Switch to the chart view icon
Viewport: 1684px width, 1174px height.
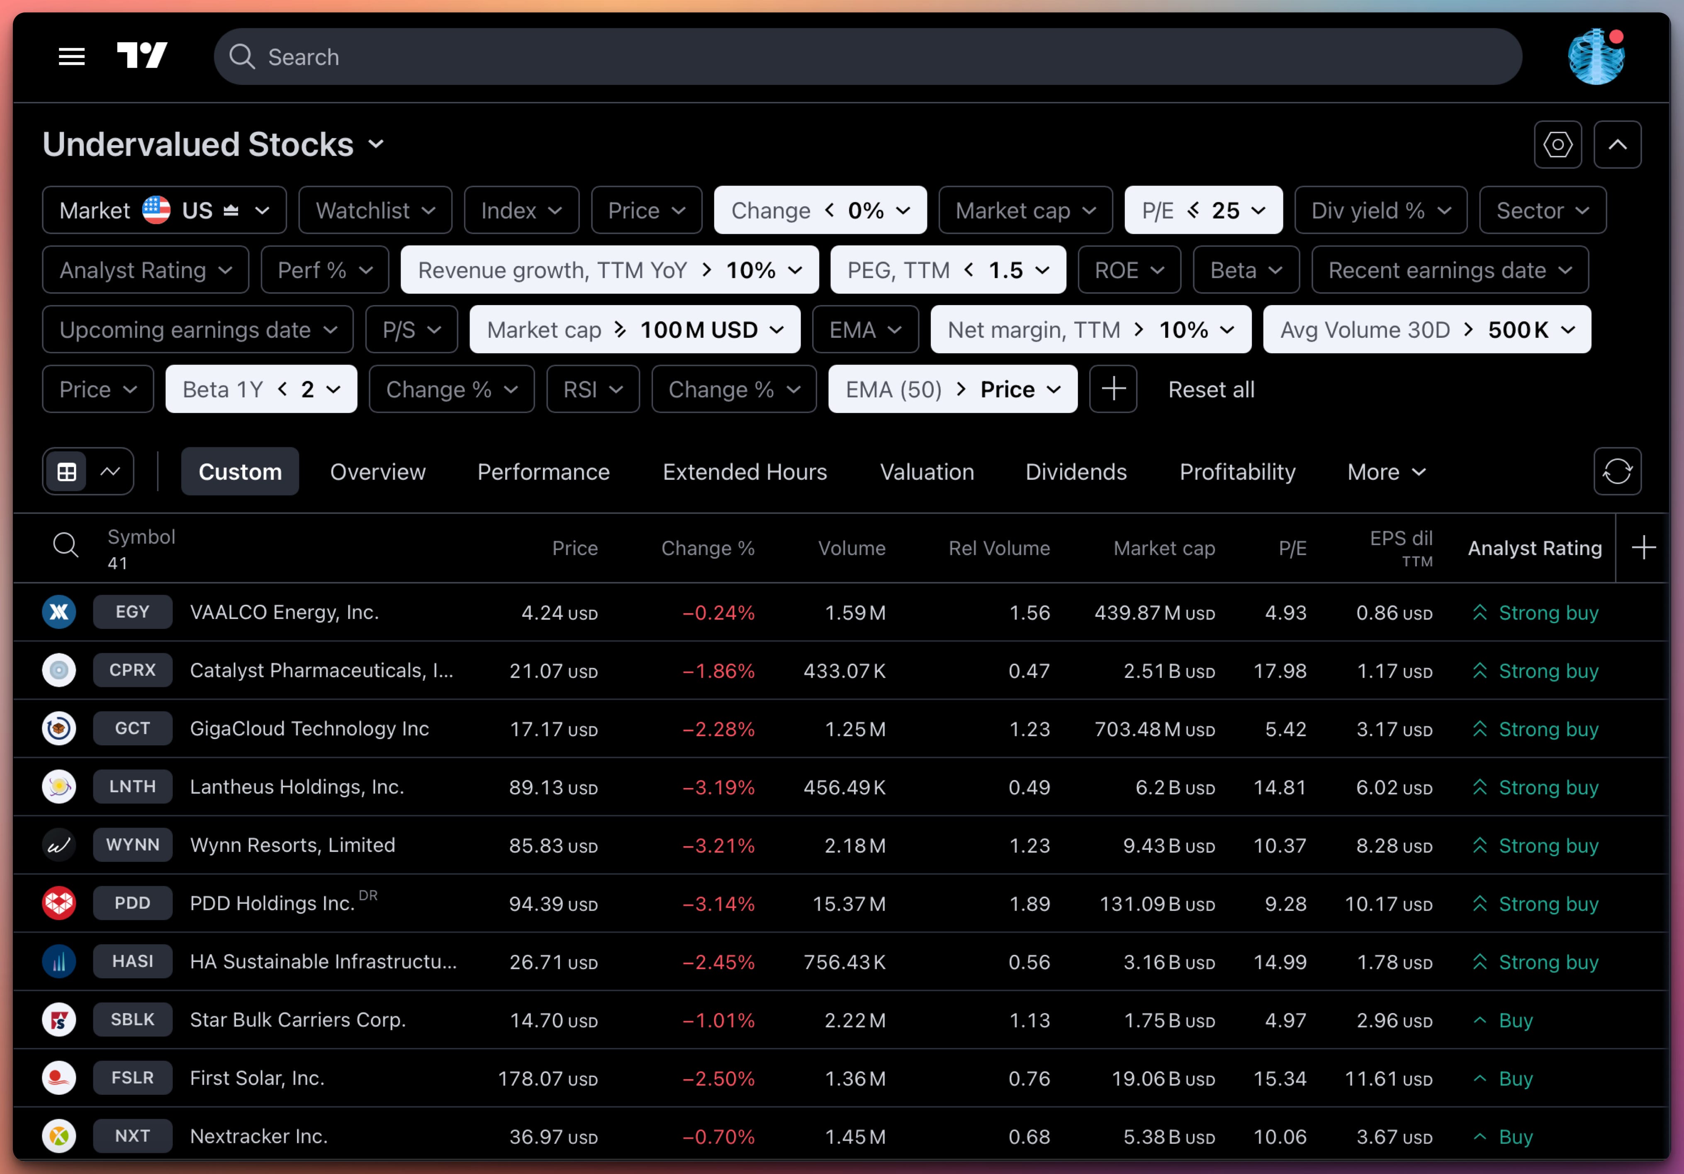110,471
